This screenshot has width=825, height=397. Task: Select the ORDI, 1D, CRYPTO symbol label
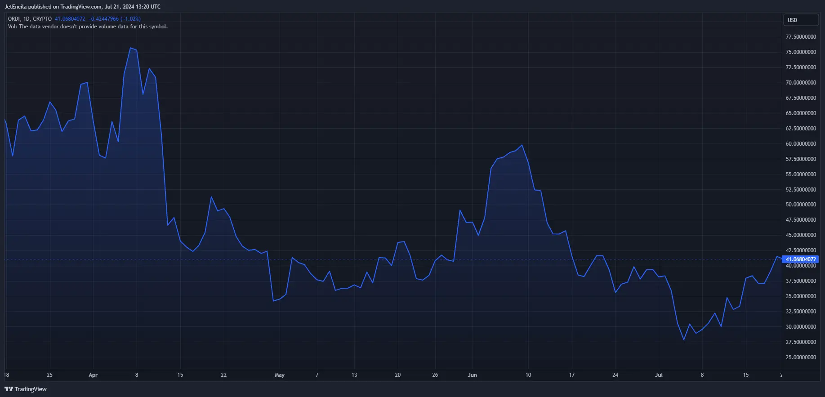(30, 19)
